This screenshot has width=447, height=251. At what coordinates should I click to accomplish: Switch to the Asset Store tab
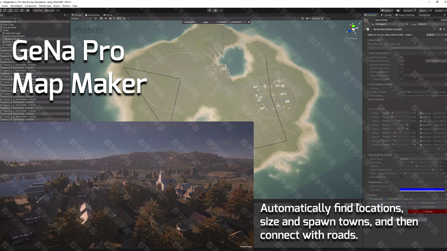[92, 15]
